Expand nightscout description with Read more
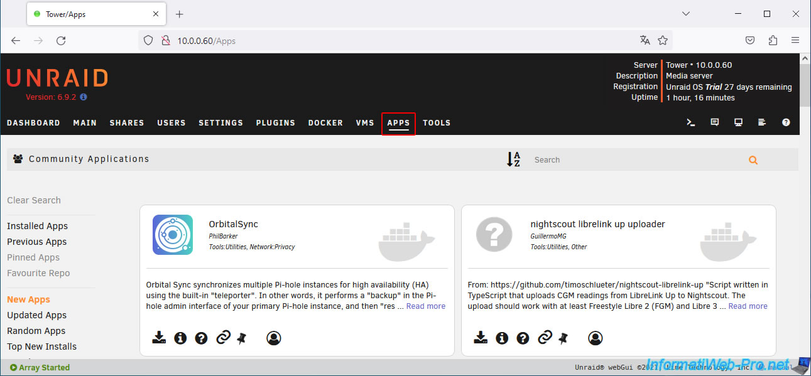The image size is (811, 376). coord(747,306)
